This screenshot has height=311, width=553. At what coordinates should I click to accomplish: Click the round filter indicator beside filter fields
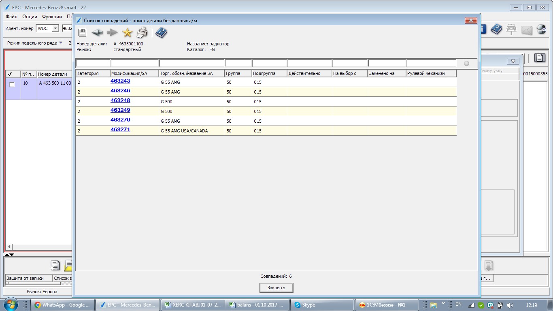466,63
